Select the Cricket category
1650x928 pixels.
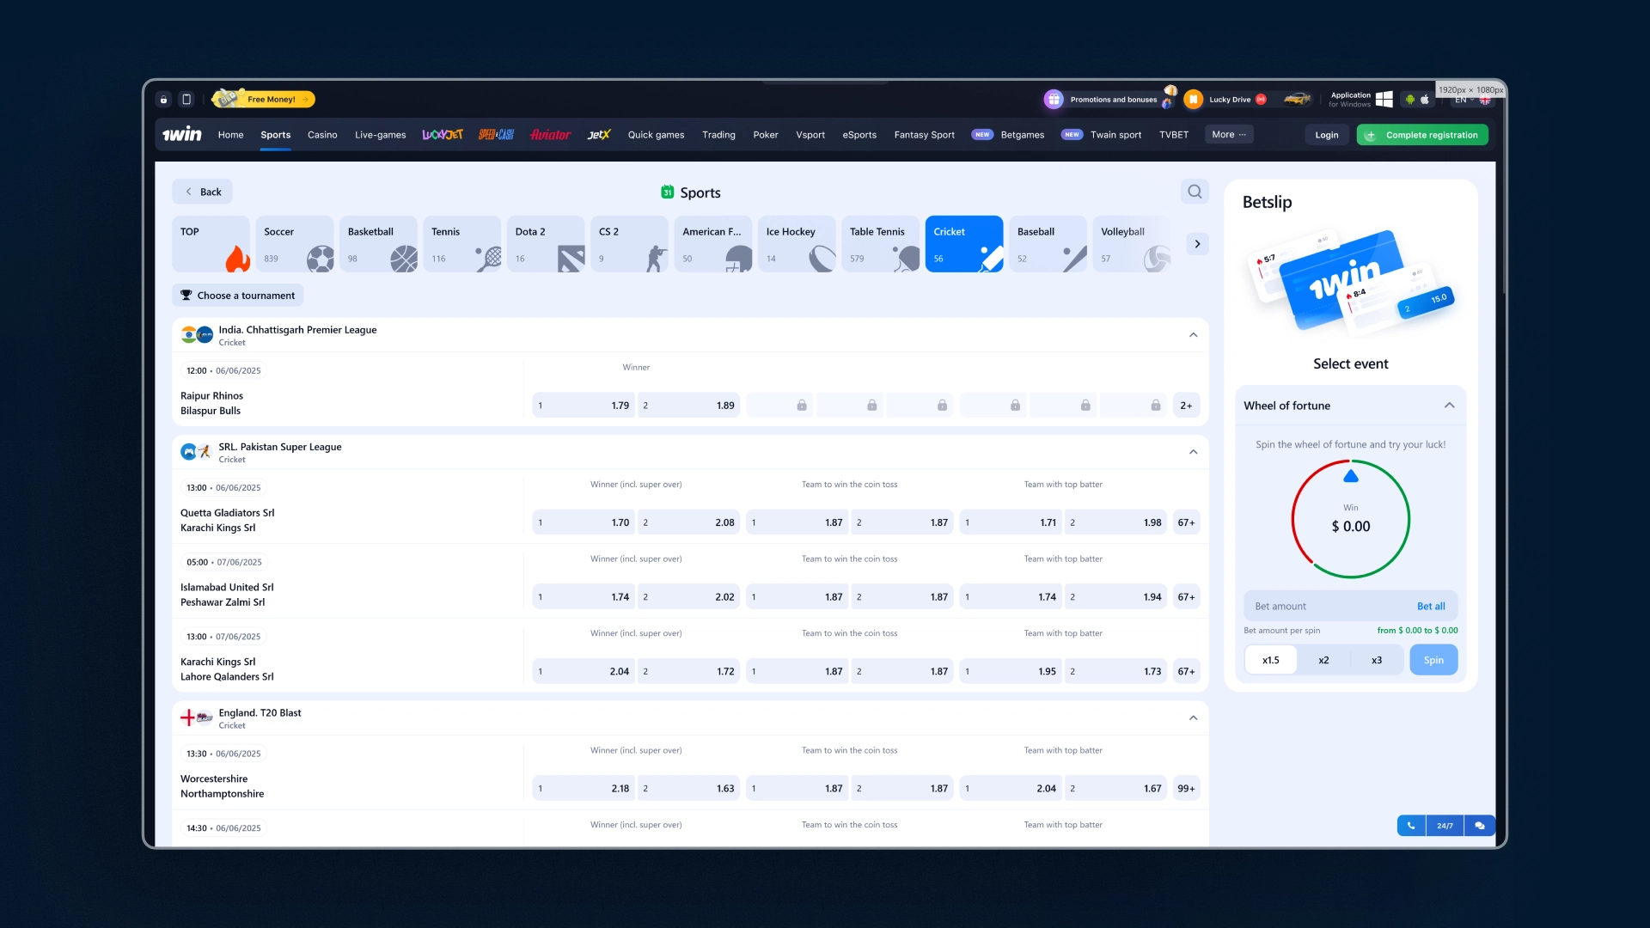tap(964, 244)
